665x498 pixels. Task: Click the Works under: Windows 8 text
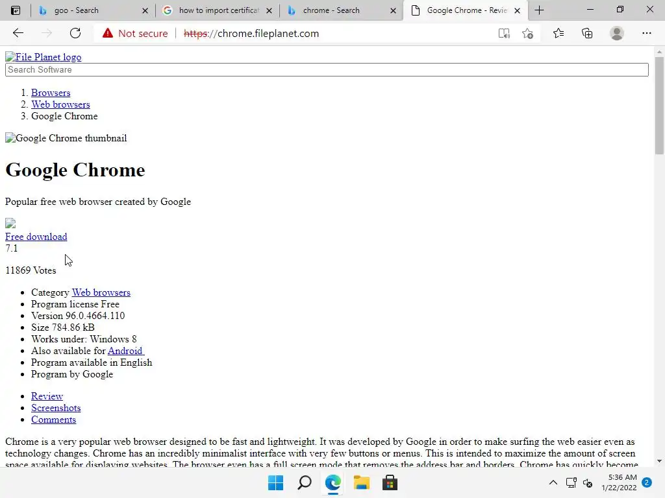84,340
